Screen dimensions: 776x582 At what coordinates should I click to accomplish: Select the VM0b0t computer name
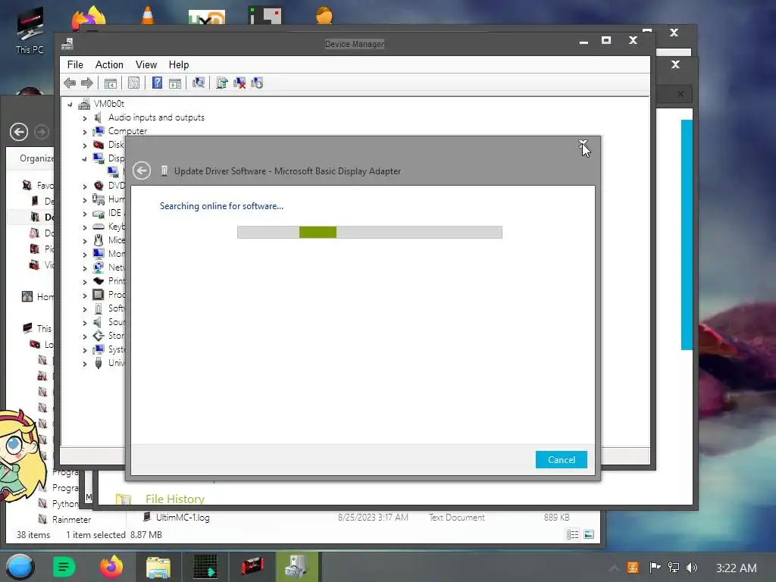pyautogui.click(x=109, y=104)
